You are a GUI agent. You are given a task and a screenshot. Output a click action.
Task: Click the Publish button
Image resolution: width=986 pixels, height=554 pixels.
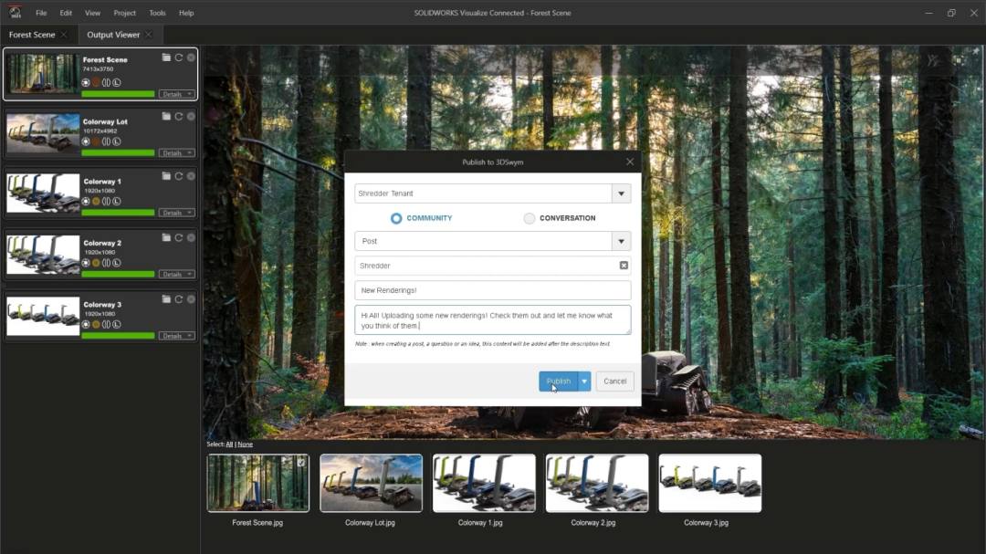point(559,381)
